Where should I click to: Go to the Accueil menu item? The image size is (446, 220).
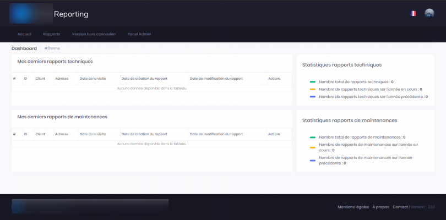25,34
